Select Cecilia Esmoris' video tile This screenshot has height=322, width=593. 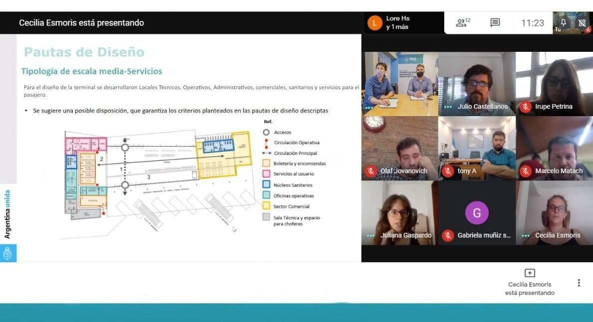pos(554,212)
